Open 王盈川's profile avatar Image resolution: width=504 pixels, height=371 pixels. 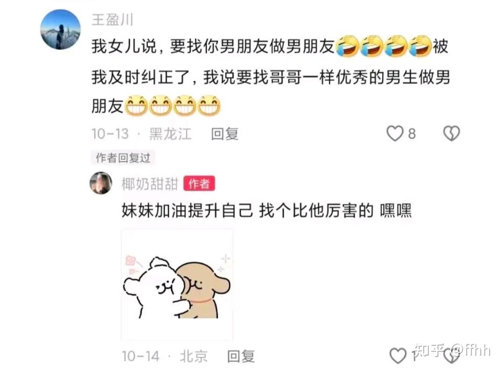[60, 29]
